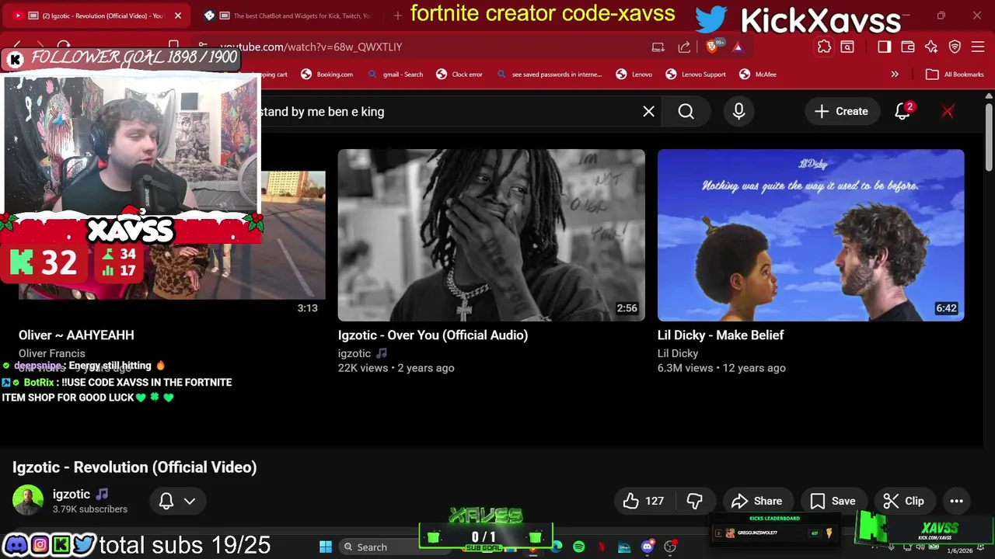The image size is (995, 559).
Task: Open the All Bookmarks folder
Action: click(x=955, y=75)
